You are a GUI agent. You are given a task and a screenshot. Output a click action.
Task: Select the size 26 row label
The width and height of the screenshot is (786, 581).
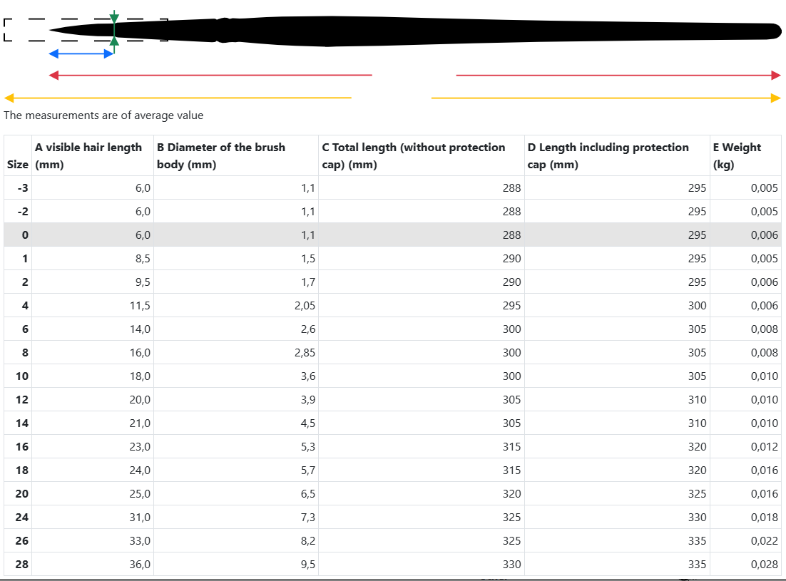pos(22,541)
